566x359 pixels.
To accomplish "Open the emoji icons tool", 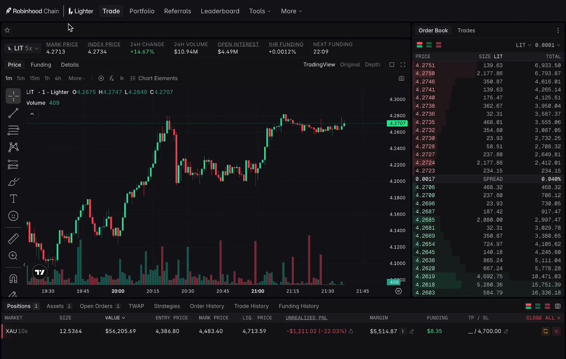I will (x=13, y=216).
